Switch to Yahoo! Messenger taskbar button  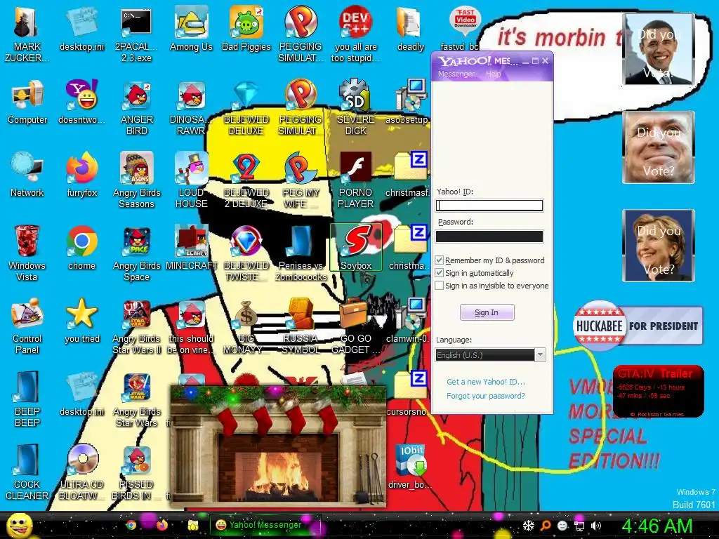click(x=265, y=525)
